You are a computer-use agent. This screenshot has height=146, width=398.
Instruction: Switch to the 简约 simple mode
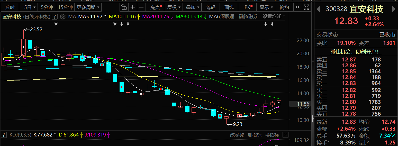[284, 7]
